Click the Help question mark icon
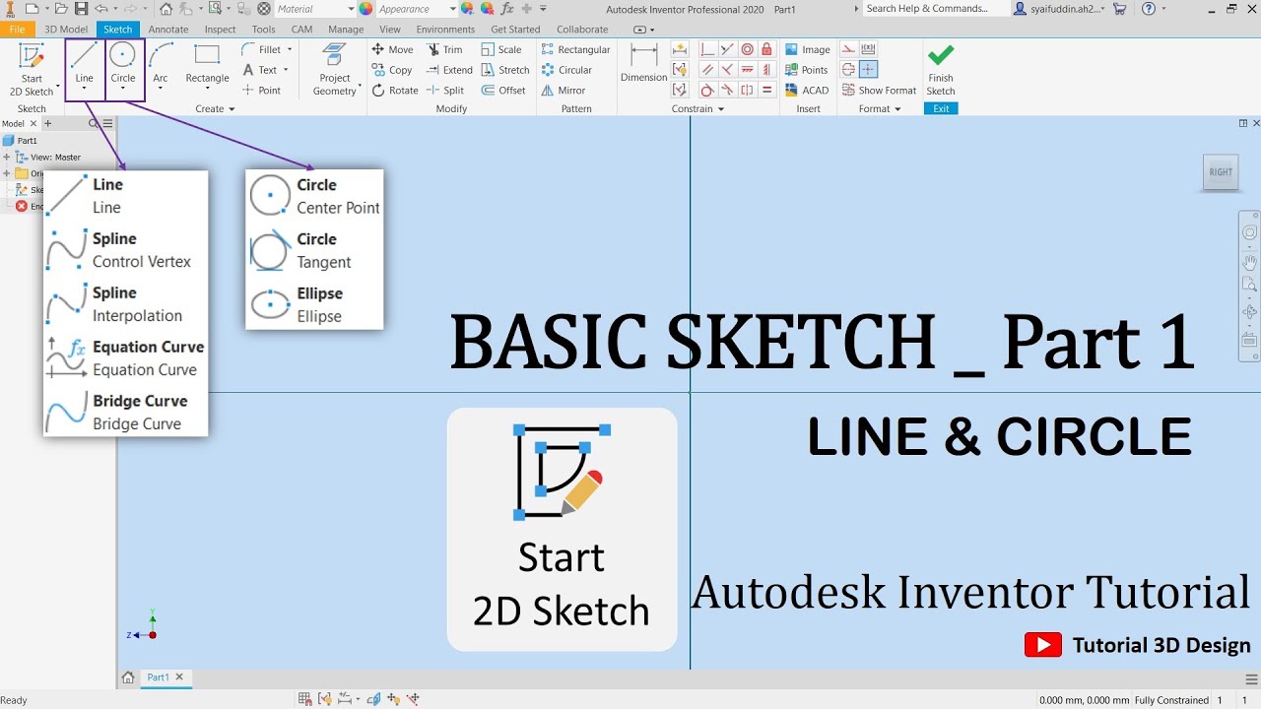The image size is (1261, 709). [x=1149, y=9]
